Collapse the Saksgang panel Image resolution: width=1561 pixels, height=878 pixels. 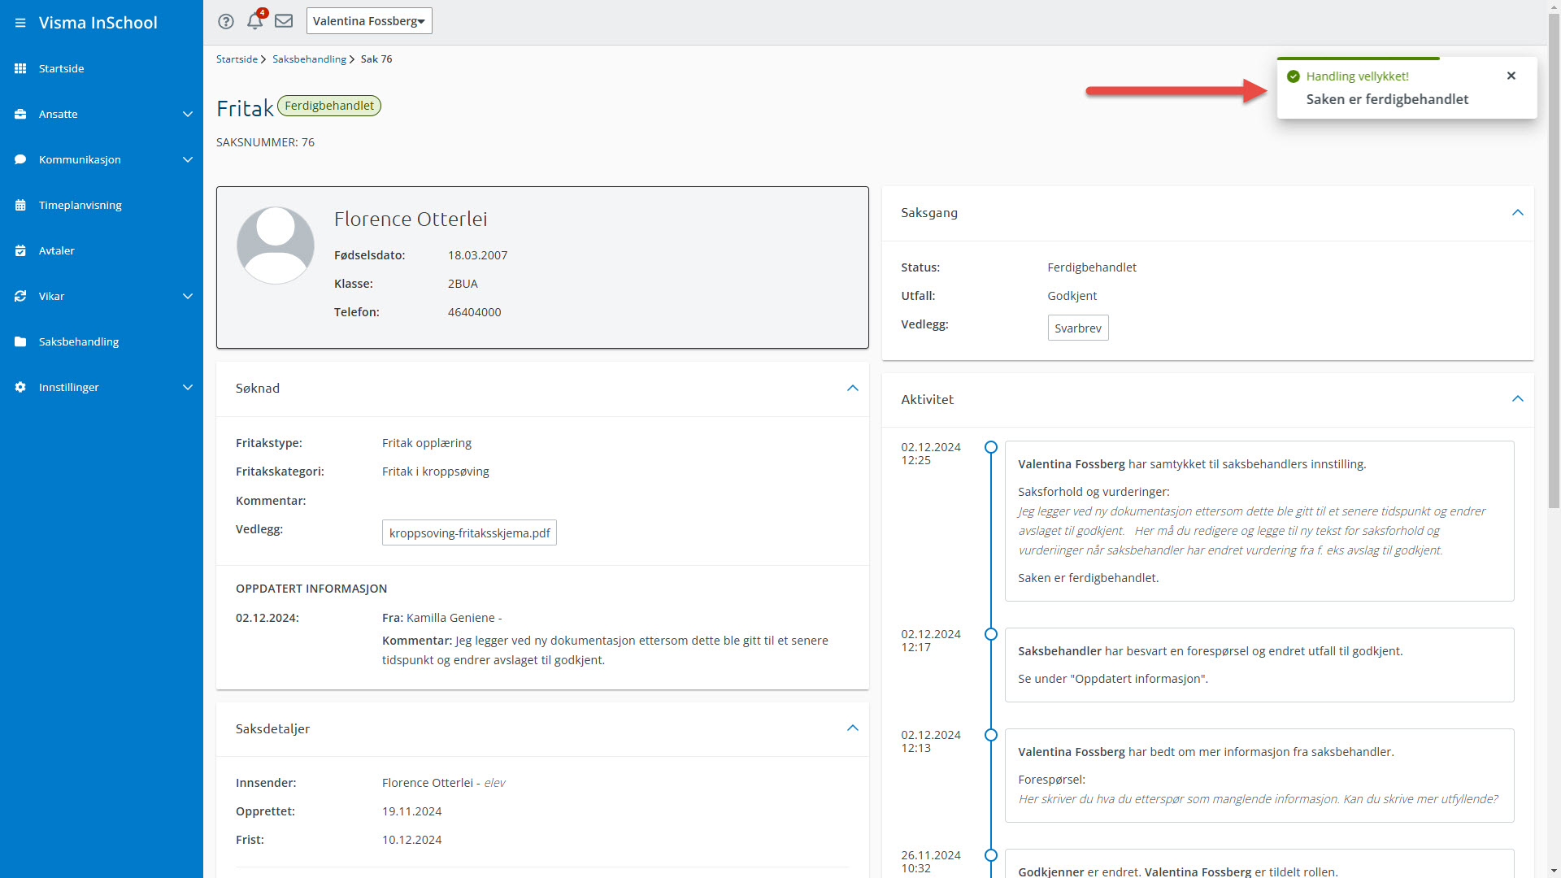[x=1517, y=213]
